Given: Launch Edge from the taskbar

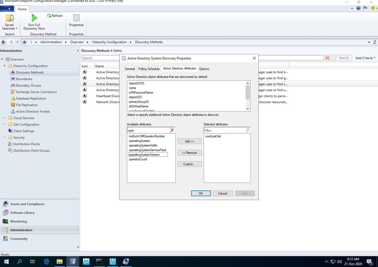Looking at the screenshot, I should click(46, 261).
